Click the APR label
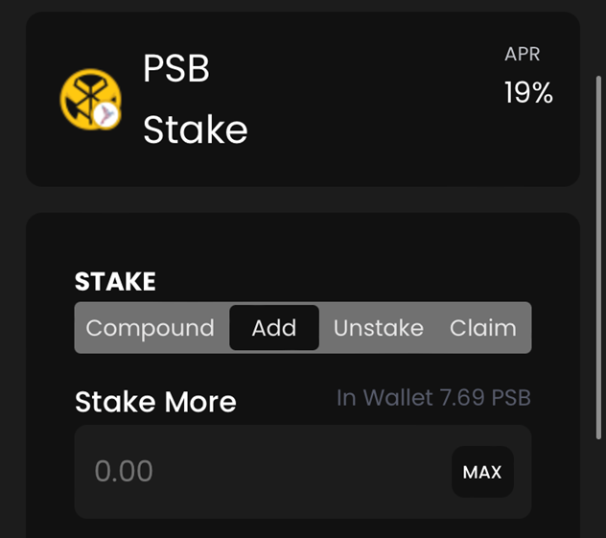 pyautogui.click(x=523, y=54)
